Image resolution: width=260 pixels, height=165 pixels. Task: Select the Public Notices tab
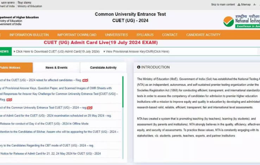point(16,68)
